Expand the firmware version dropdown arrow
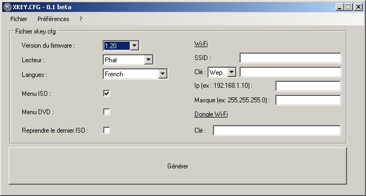The image size is (366, 196). click(x=135, y=45)
